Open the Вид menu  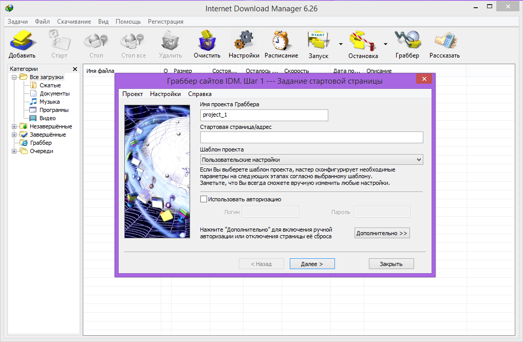tap(103, 22)
